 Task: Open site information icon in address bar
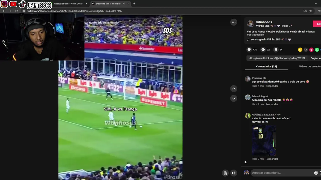pos(24,11)
